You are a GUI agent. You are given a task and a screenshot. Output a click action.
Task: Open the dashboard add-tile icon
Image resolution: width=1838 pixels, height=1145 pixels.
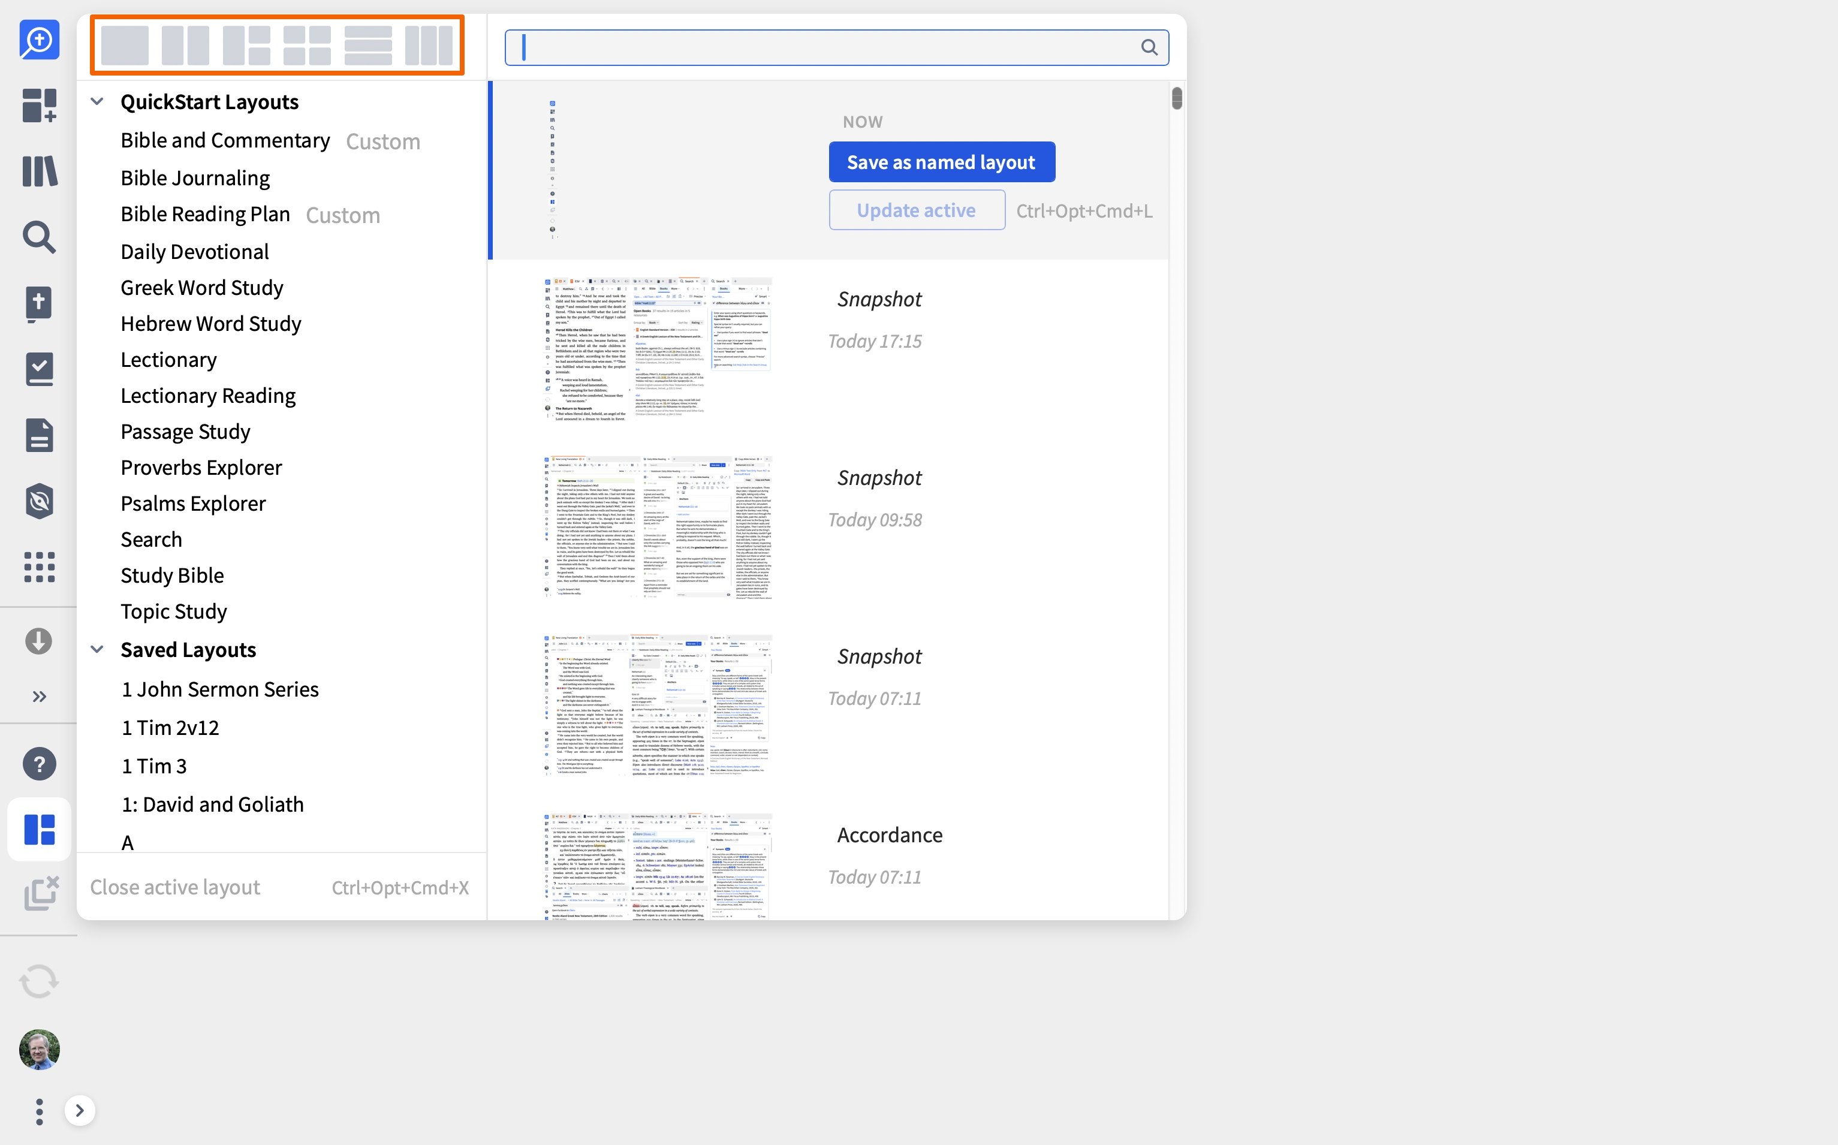[38, 106]
